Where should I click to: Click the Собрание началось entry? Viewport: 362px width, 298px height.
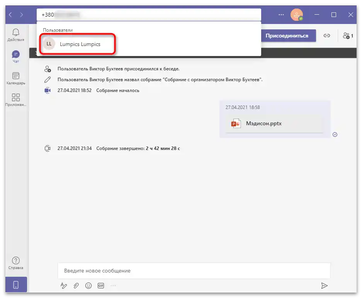click(118, 90)
